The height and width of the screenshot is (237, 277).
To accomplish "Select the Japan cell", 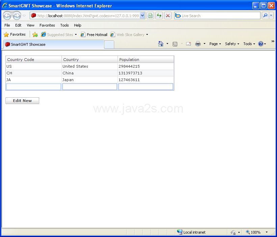I will [x=90, y=80].
